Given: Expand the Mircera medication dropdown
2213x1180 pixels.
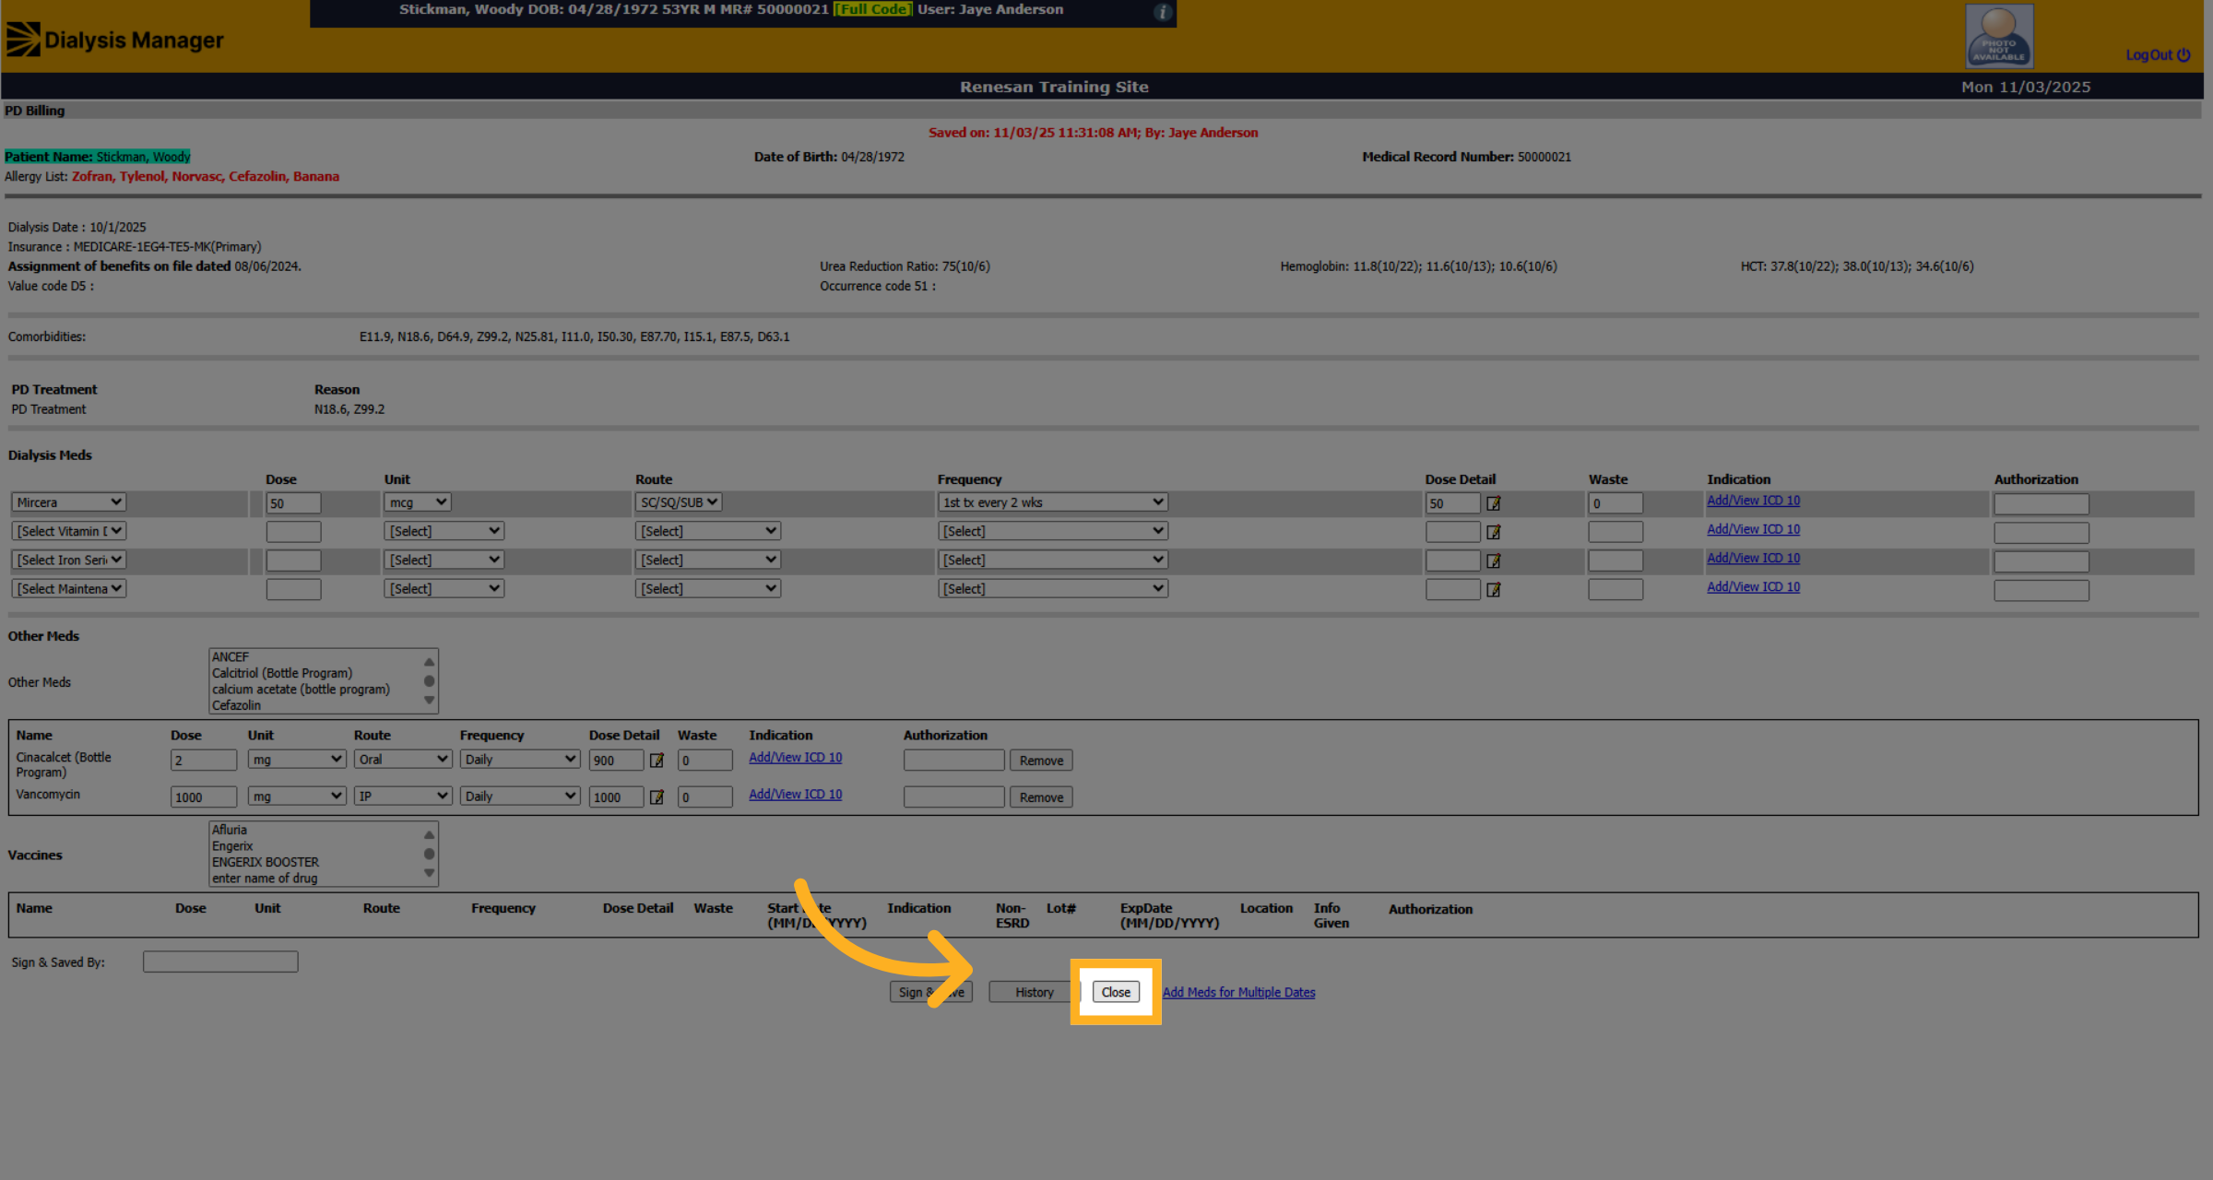Looking at the screenshot, I should (x=69, y=502).
